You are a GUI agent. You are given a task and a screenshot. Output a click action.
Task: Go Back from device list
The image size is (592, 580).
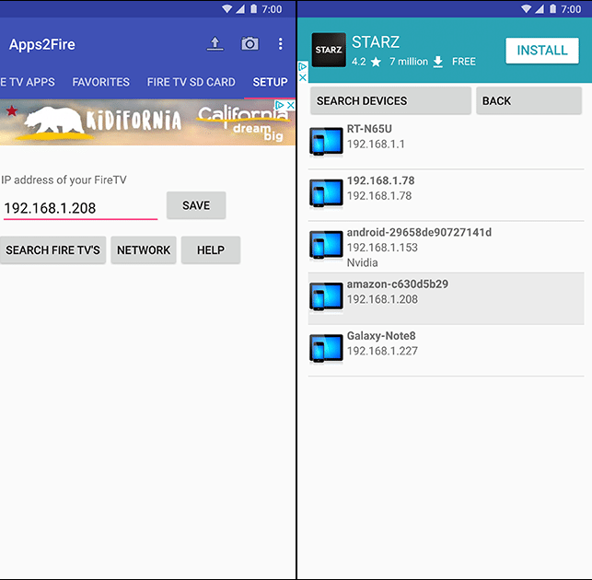click(528, 100)
